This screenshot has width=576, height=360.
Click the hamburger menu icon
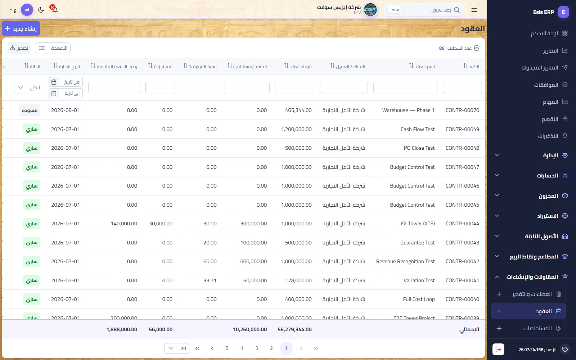click(x=474, y=10)
